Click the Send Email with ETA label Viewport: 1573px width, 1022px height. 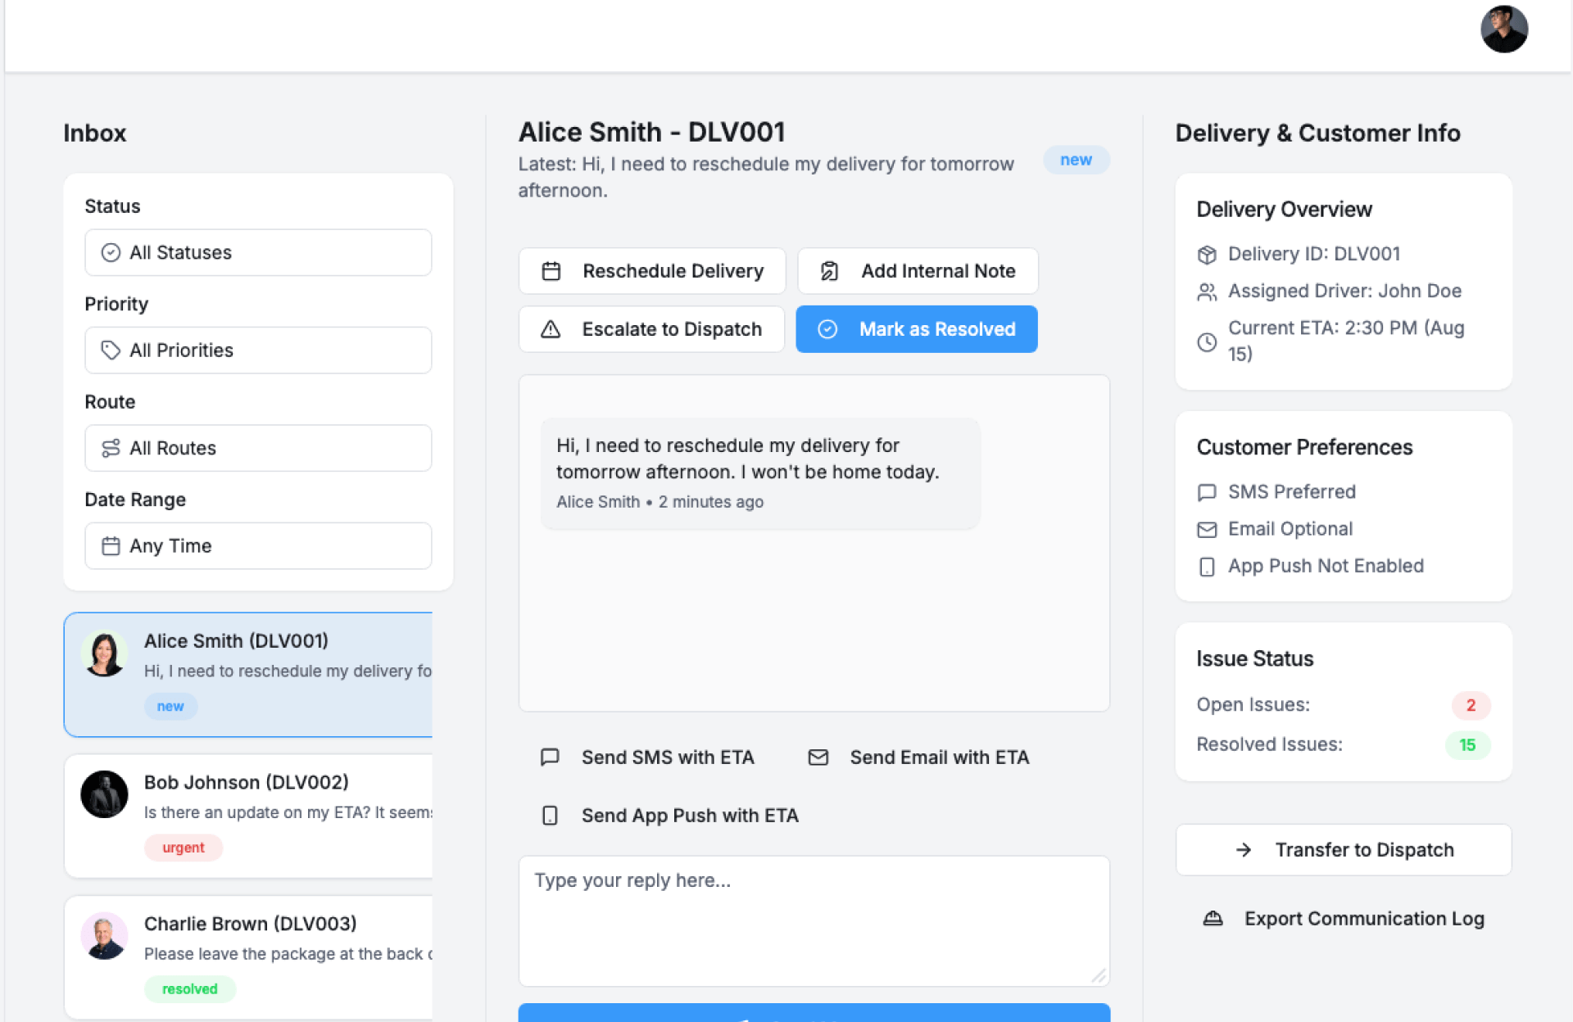[939, 757]
